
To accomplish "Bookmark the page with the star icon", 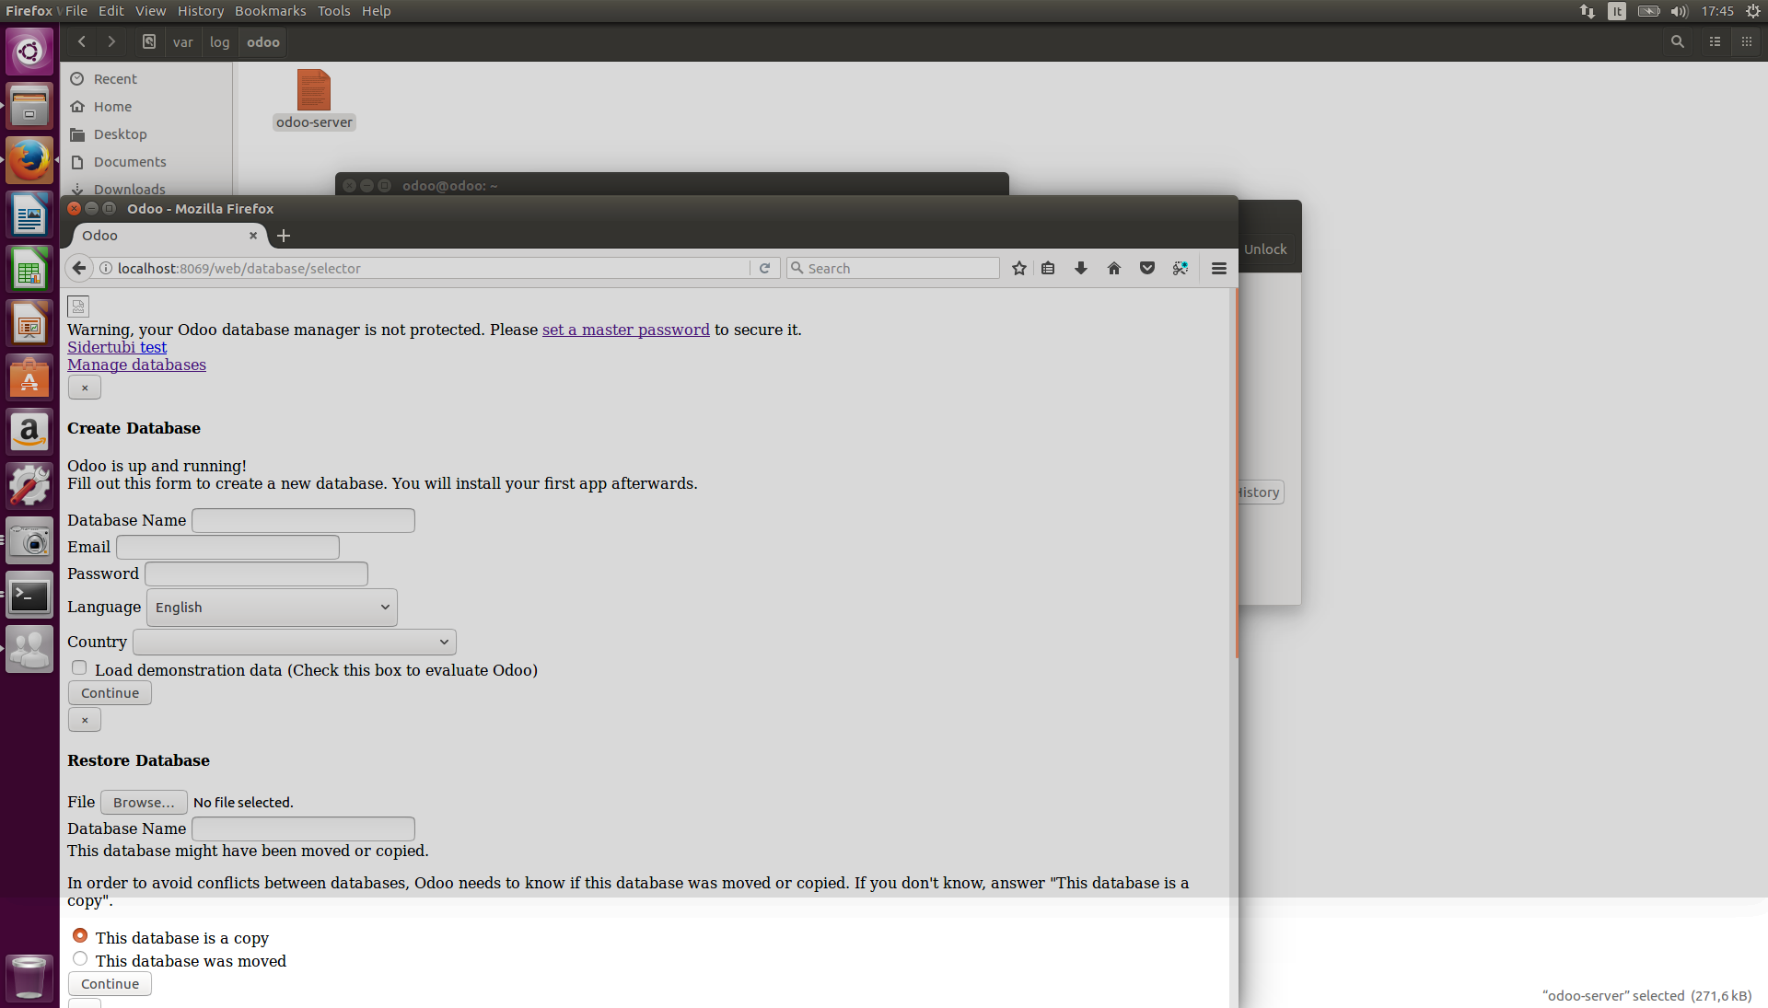I will tap(1018, 268).
